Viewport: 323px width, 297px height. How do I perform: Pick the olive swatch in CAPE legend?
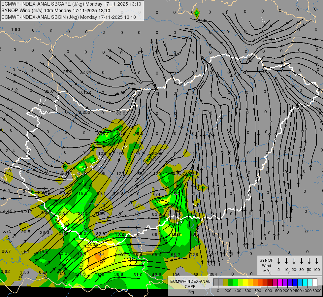pos(226,282)
